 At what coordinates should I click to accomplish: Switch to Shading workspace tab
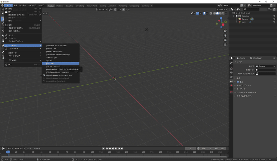click(102, 6)
